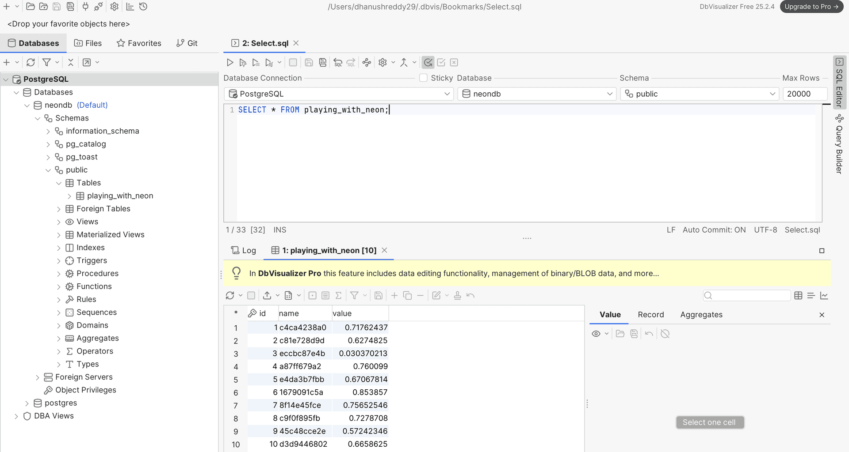Open the Log tab in results area
Image resolution: width=849 pixels, height=452 pixels.
[243, 250]
